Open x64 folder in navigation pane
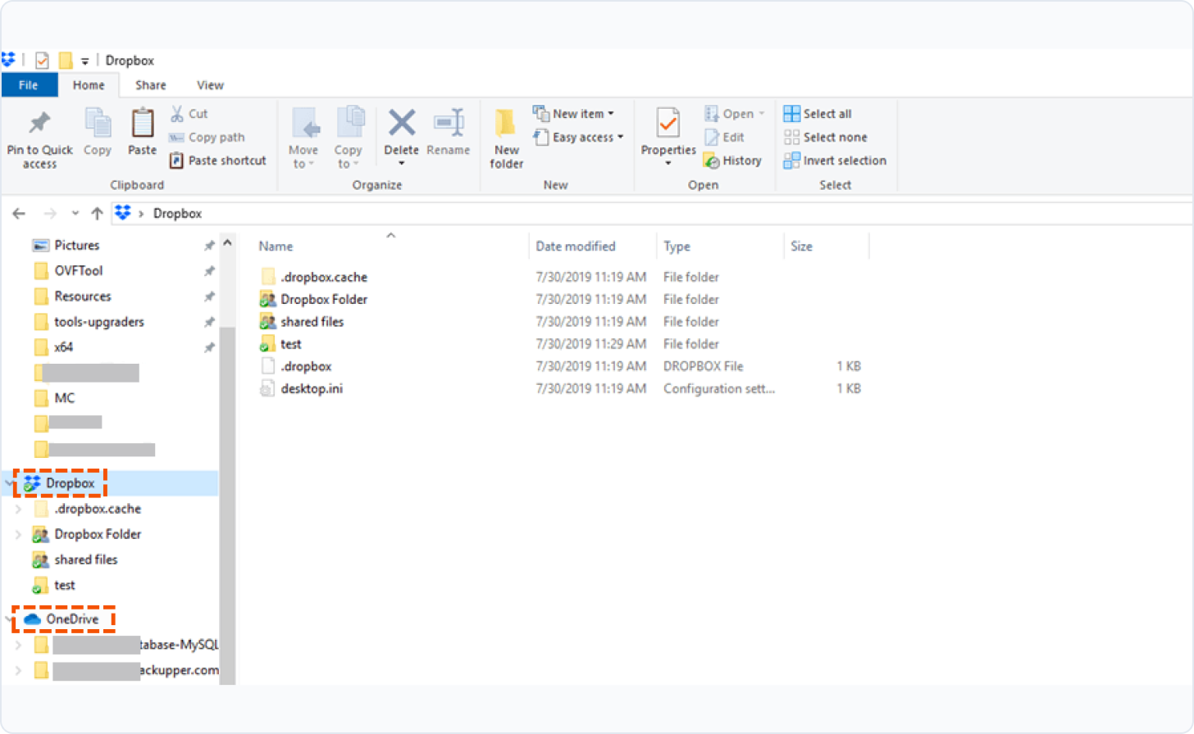Screen dimensions: 1194x734 (x=63, y=347)
